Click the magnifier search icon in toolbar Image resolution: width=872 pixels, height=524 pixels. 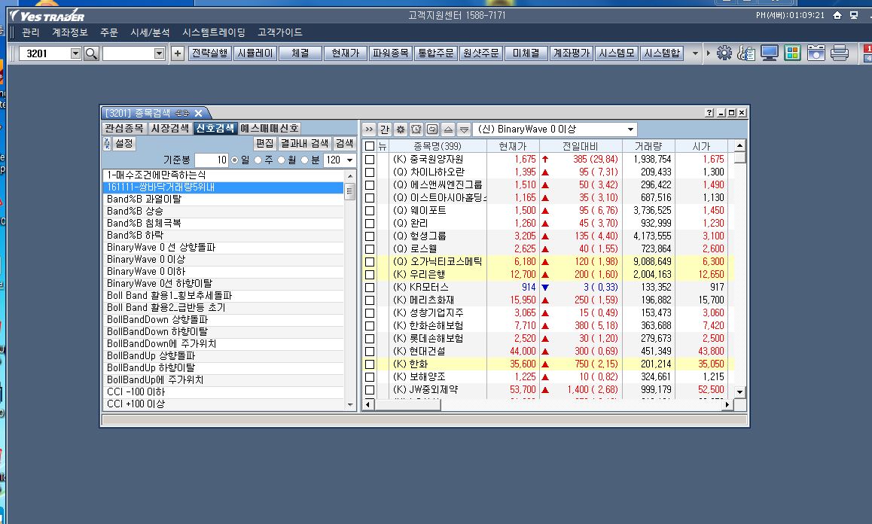point(92,53)
